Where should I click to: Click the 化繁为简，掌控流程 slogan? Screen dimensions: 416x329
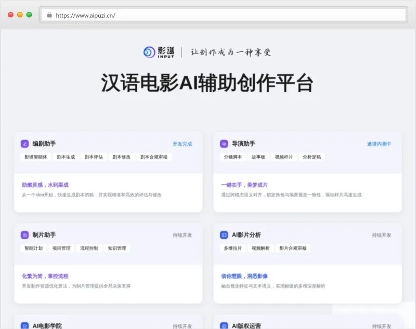(45, 276)
